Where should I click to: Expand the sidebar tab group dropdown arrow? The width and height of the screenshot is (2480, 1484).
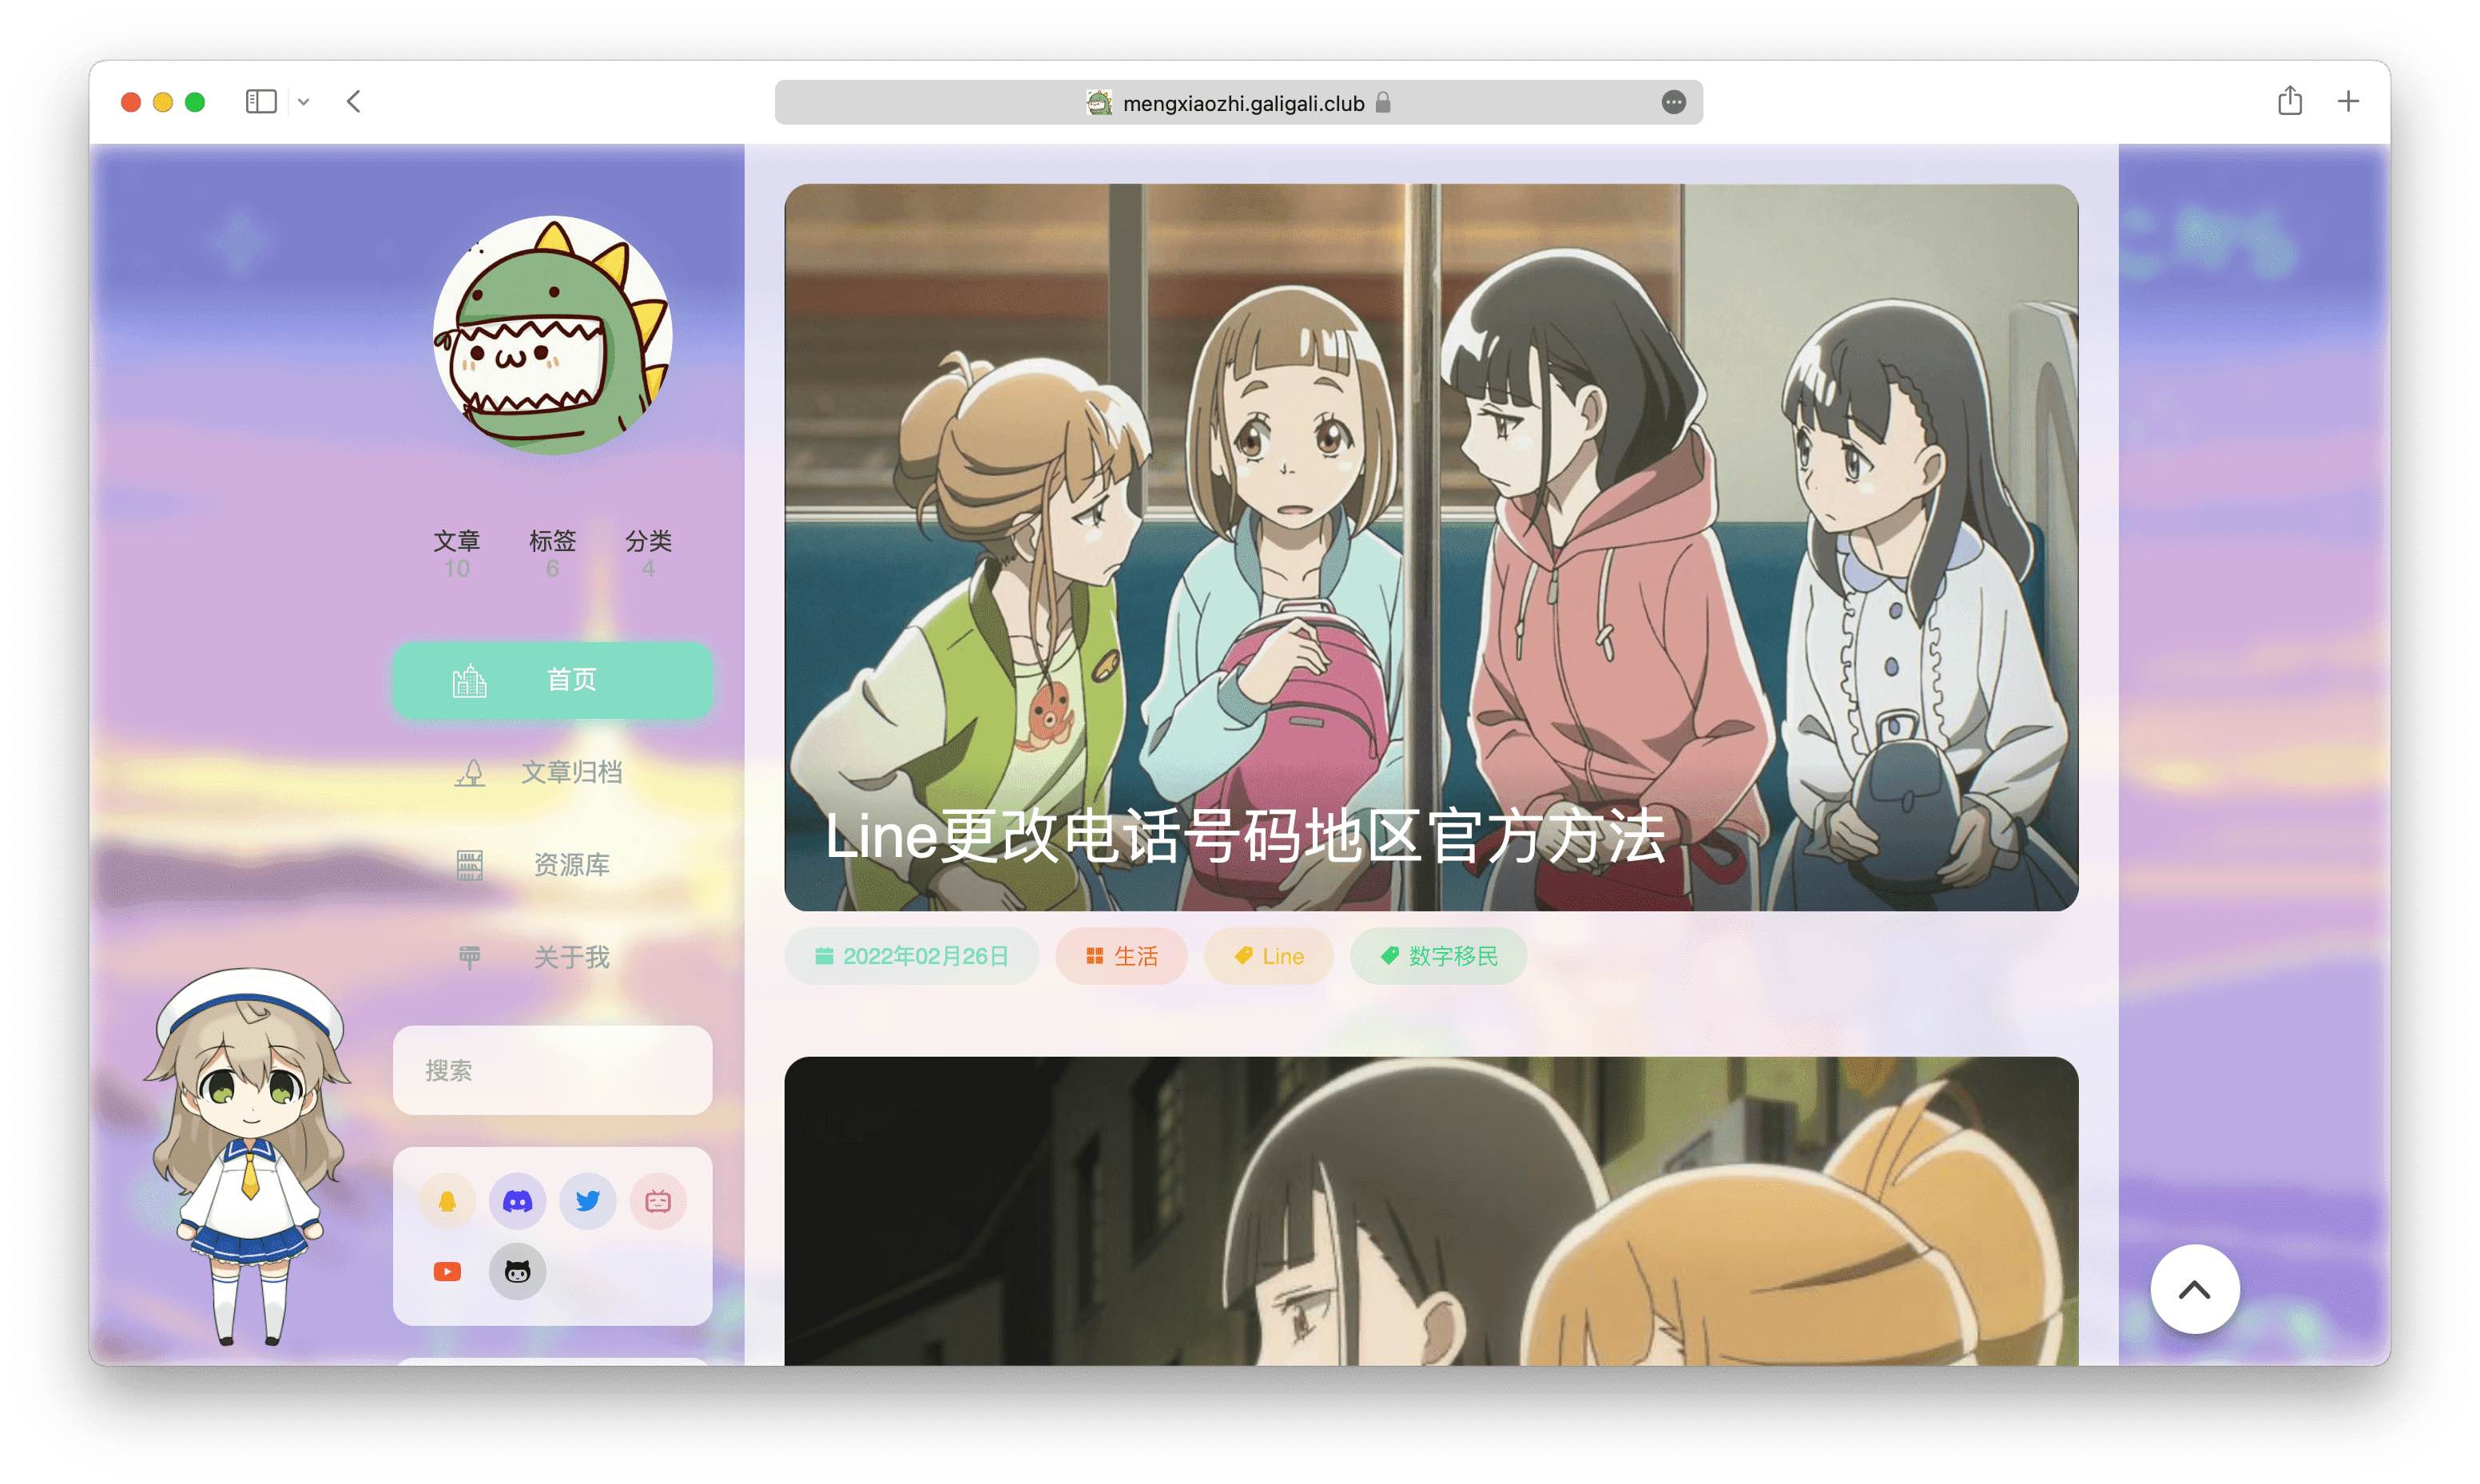pyautogui.click(x=304, y=101)
